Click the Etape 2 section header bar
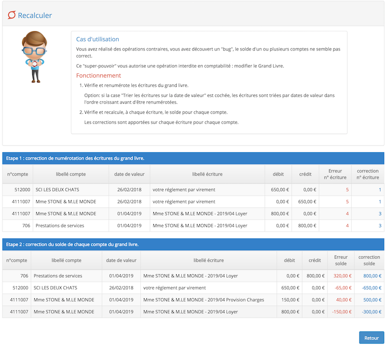386x345 pixels. (x=193, y=244)
